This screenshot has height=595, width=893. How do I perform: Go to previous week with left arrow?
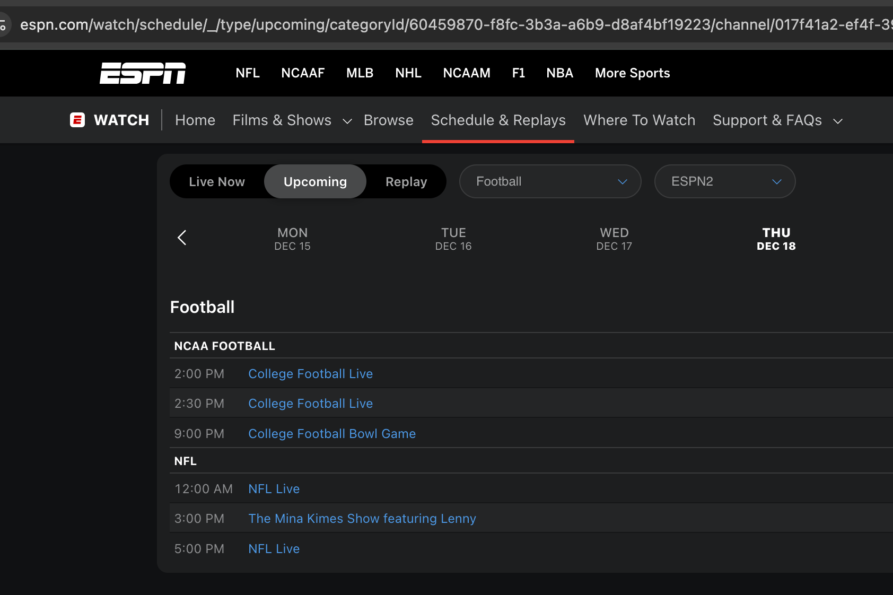point(182,238)
